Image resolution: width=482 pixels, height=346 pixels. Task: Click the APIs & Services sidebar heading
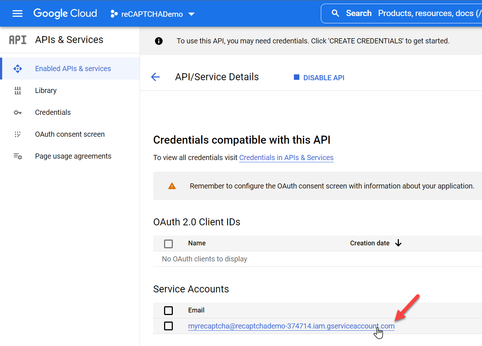69,40
